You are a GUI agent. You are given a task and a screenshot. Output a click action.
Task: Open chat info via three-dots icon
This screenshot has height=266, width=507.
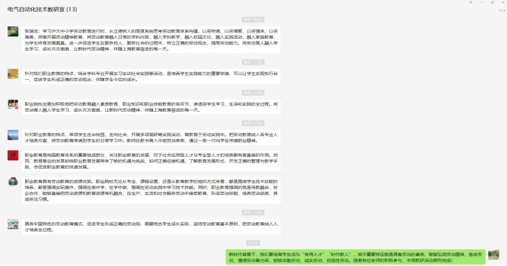(502, 10)
